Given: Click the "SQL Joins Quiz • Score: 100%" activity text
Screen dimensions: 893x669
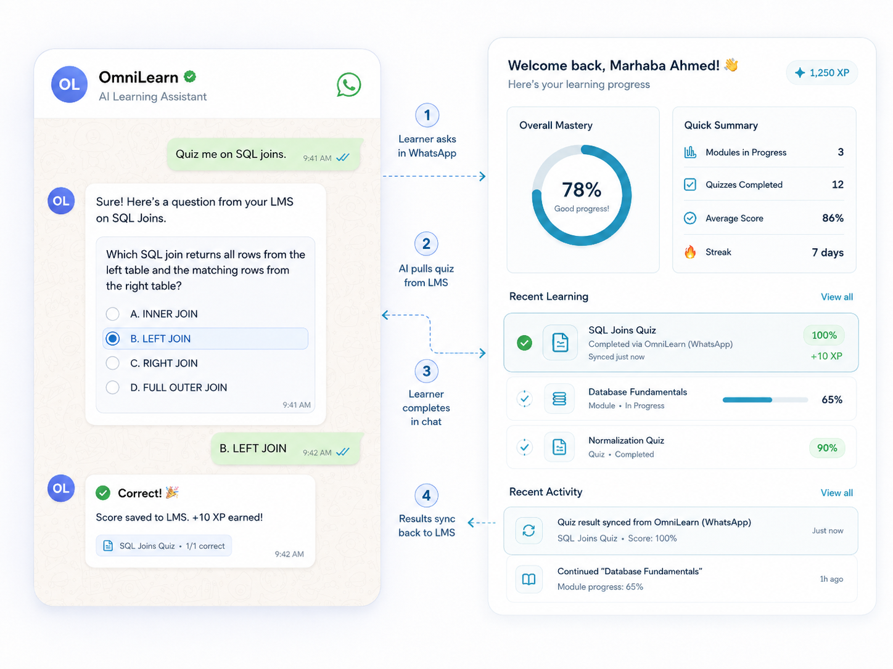Looking at the screenshot, I should click(x=617, y=538).
